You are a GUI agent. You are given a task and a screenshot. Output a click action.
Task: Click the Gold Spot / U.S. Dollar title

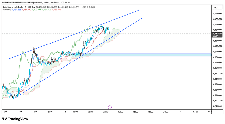[19, 7]
